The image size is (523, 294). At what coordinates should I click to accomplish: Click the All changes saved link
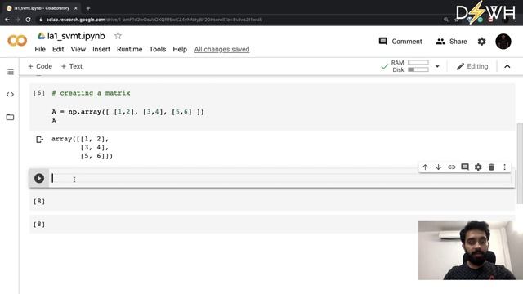(x=221, y=49)
